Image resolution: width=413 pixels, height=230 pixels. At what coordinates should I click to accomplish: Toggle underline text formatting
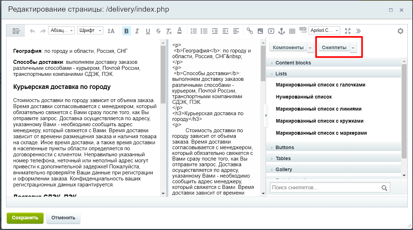point(148,31)
